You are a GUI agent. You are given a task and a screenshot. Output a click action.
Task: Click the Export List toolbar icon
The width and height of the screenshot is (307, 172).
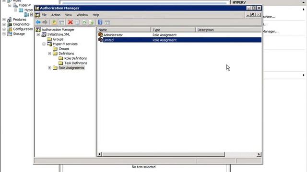pos(91,22)
